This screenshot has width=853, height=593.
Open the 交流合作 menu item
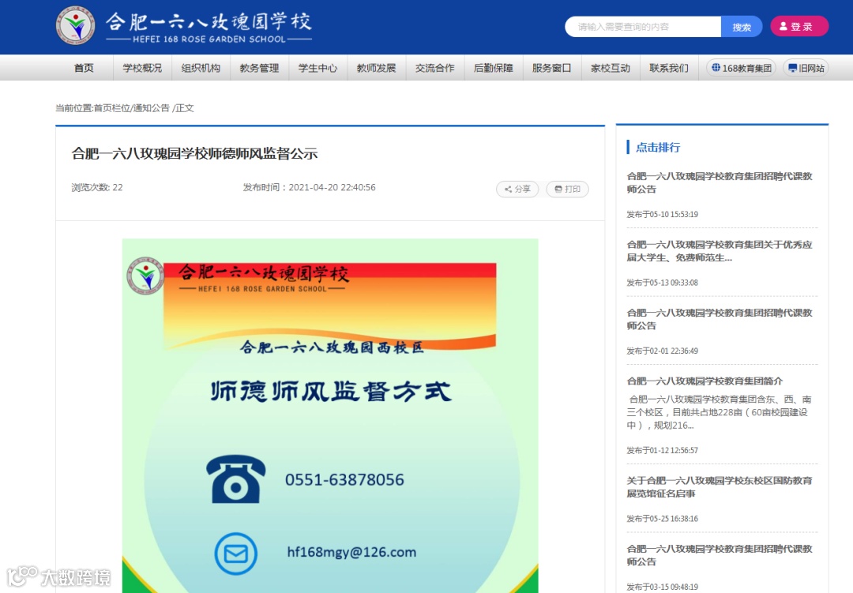(434, 68)
